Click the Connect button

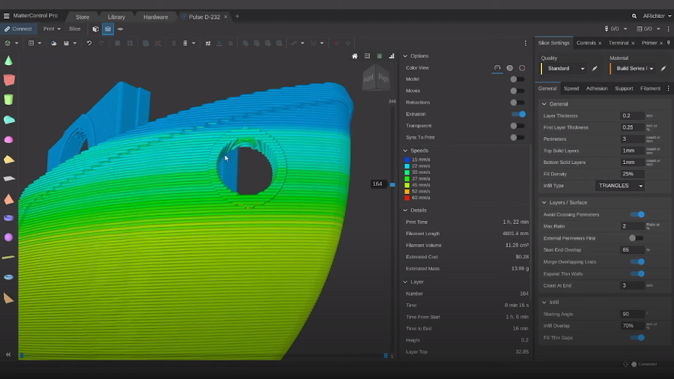point(18,29)
